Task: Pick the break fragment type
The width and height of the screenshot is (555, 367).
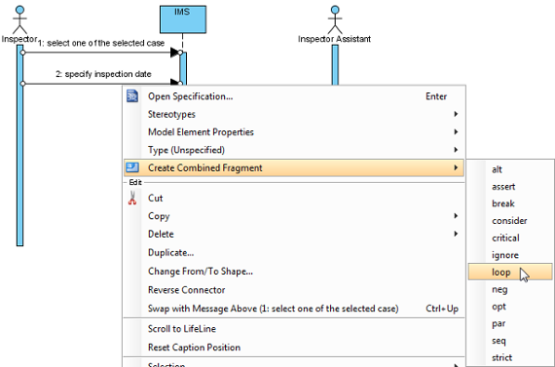Action: 510,203
